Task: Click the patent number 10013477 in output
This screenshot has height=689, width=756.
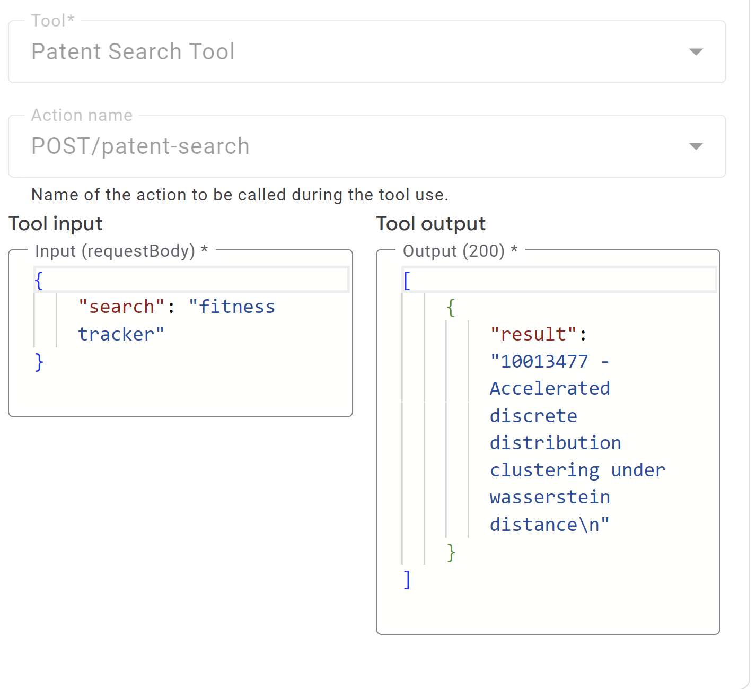Action: (x=544, y=362)
